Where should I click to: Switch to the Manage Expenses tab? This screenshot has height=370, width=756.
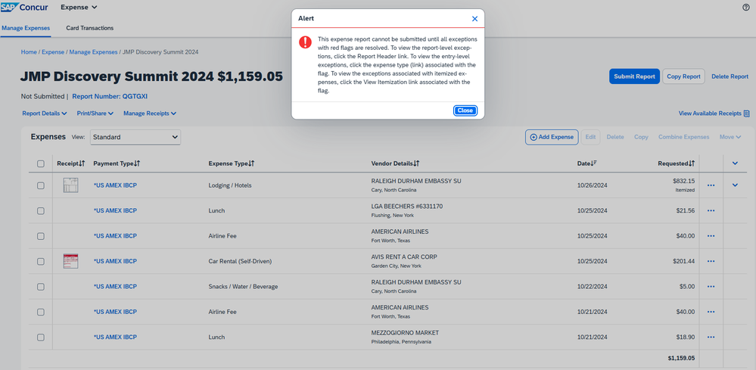(26, 28)
